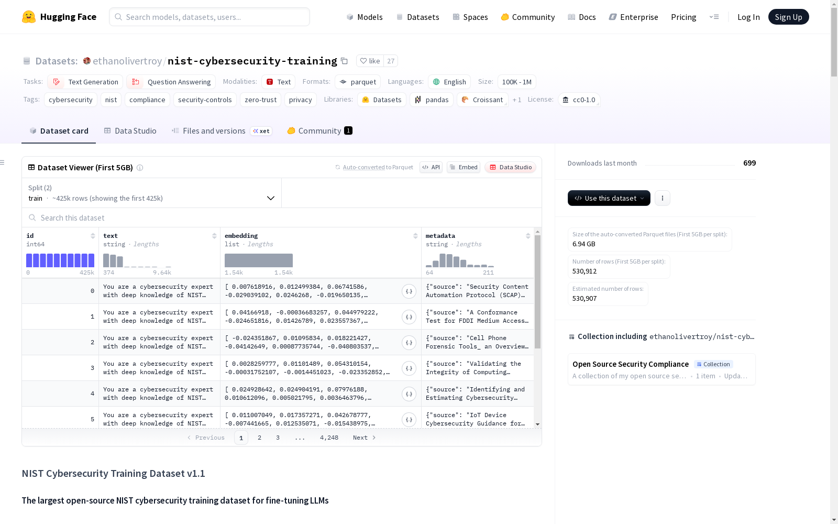
Task: Go to the Next page of rows
Action: [365, 438]
